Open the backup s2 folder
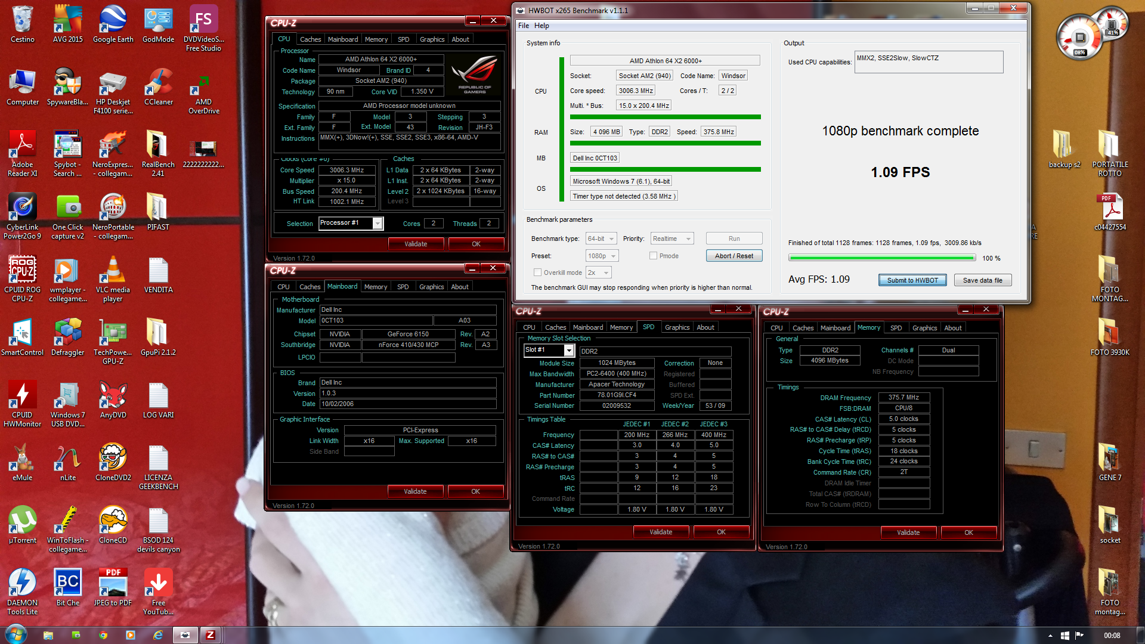Viewport: 1145px width, 644px height. coord(1064,150)
